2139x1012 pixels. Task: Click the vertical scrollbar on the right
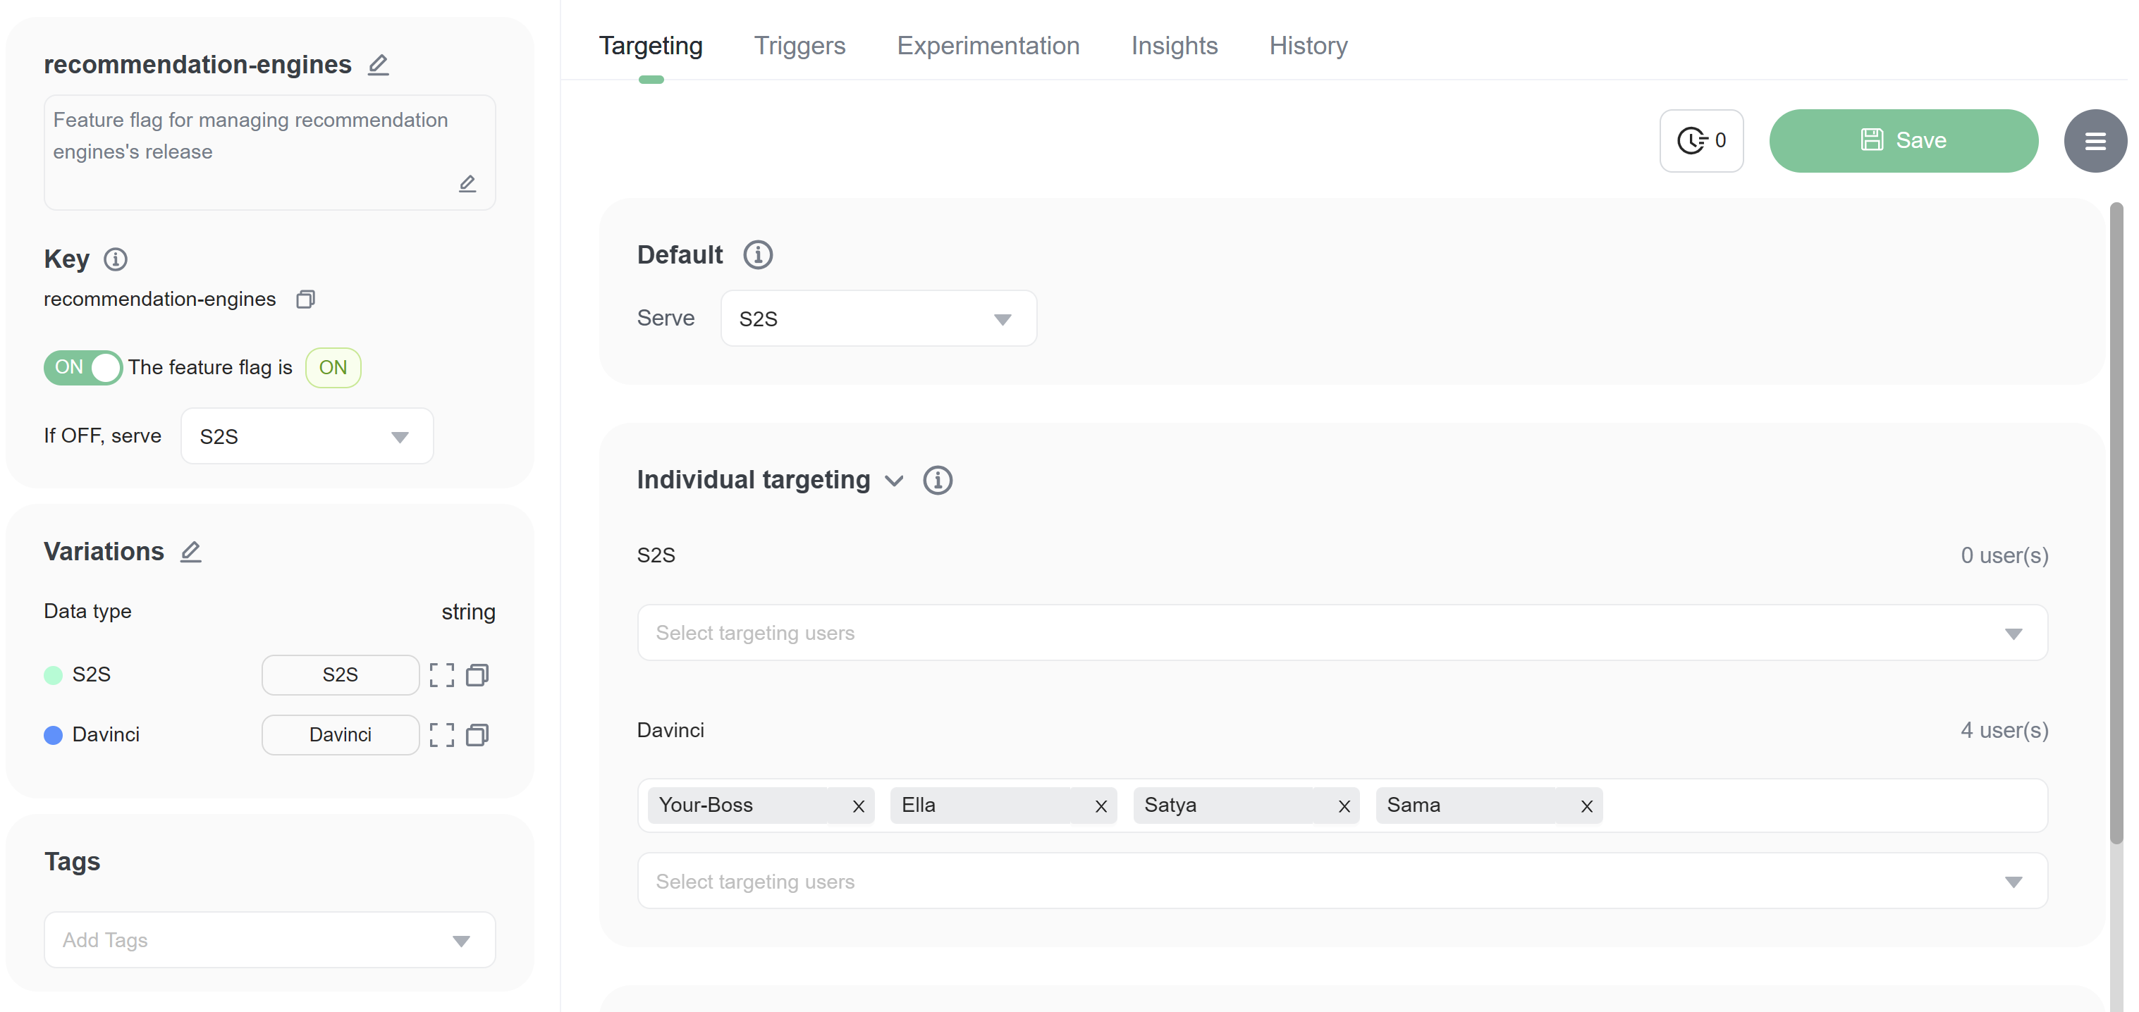click(2116, 523)
